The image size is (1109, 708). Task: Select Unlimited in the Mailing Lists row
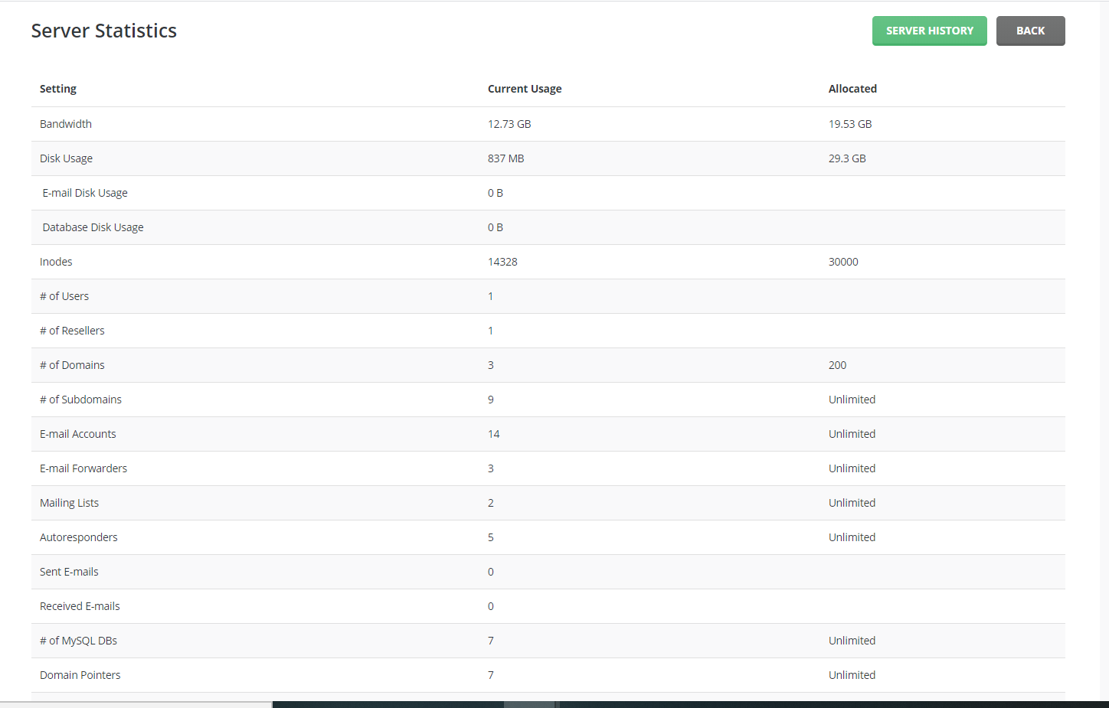click(x=852, y=503)
